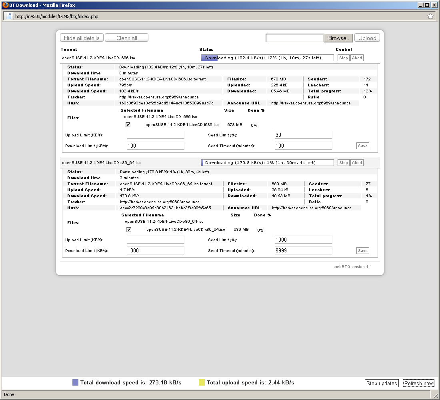Viewport: 440px width, 400px height.
Task: Click x86_64 Announce URL value
Action: [x=312, y=208]
